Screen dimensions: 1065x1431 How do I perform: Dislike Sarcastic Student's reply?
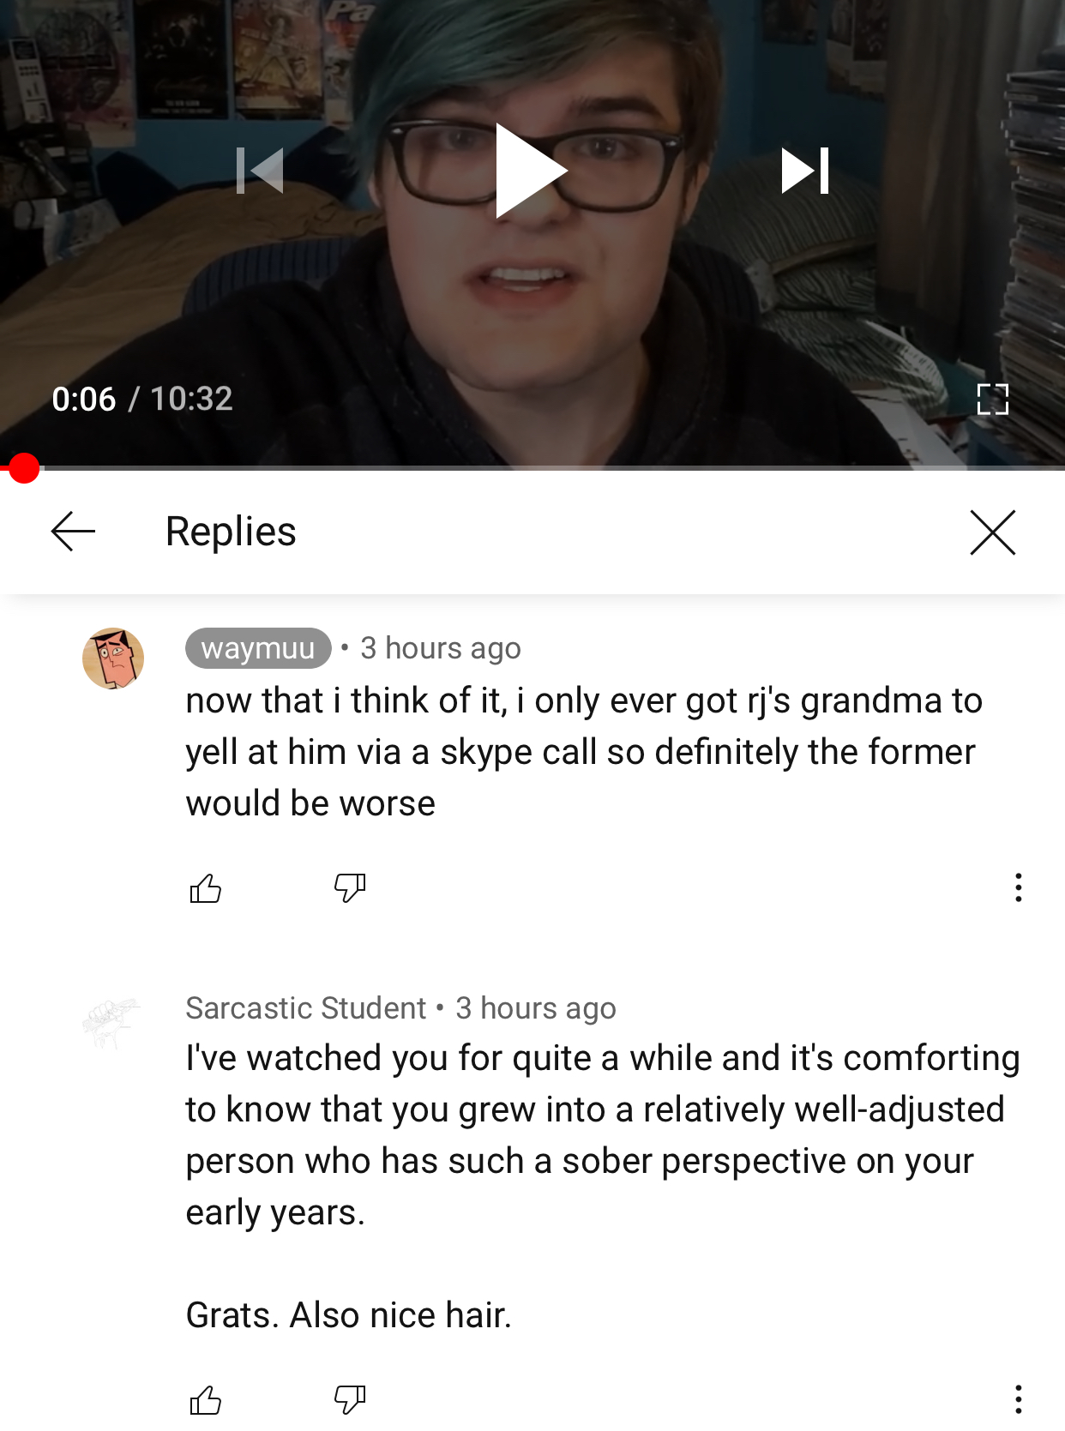click(x=350, y=1400)
